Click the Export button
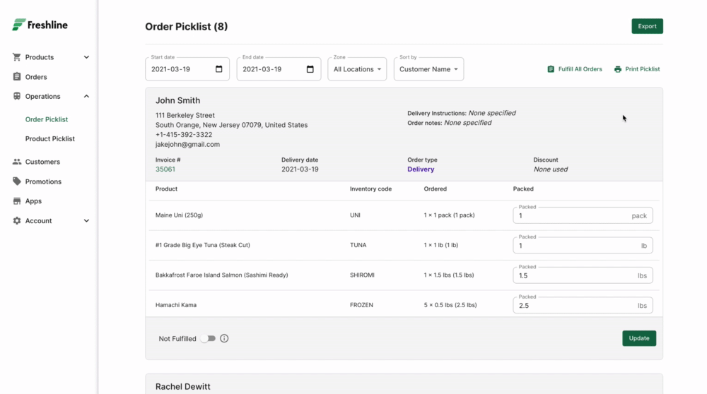This screenshot has width=707, height=394. click(x=647, y=26)
